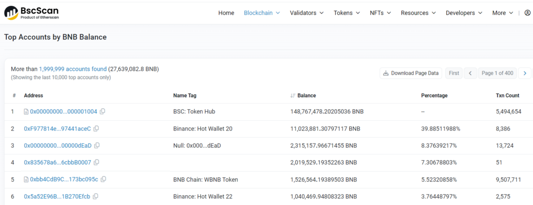Go to previous page arrow
The width and height of the screenshot is (533, 205).
tap(471, 73)
